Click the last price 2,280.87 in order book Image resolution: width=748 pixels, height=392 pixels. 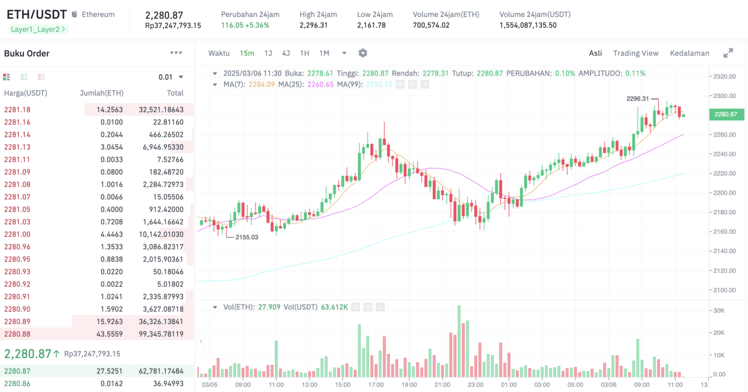pos(28,354)
